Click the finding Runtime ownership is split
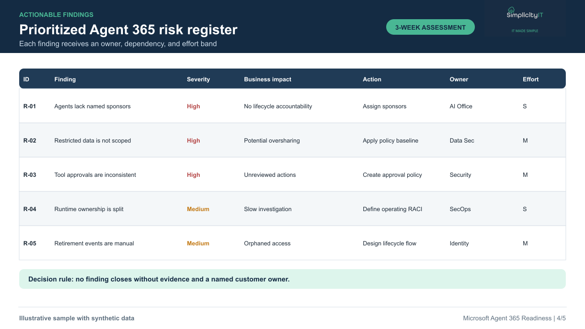Viewport: 585px width, 329px height. pyautogui.click(x=89, y=209)
